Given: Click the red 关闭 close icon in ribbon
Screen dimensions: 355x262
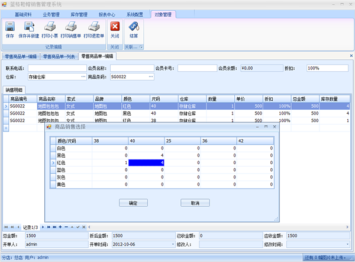Looking at the screenshot, I should [x=115, y=29].
